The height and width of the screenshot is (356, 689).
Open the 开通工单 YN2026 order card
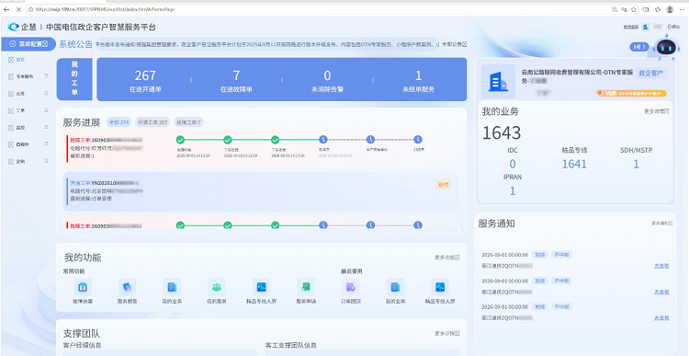261,191
